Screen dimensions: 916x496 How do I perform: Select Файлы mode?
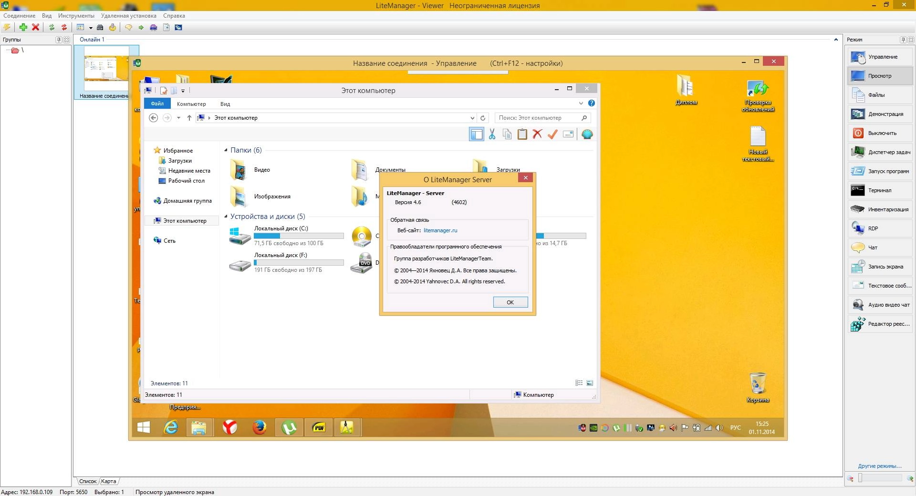pos(880,95)
